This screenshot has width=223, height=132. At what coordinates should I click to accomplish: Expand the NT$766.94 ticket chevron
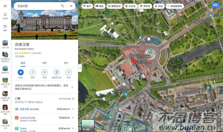73,128
